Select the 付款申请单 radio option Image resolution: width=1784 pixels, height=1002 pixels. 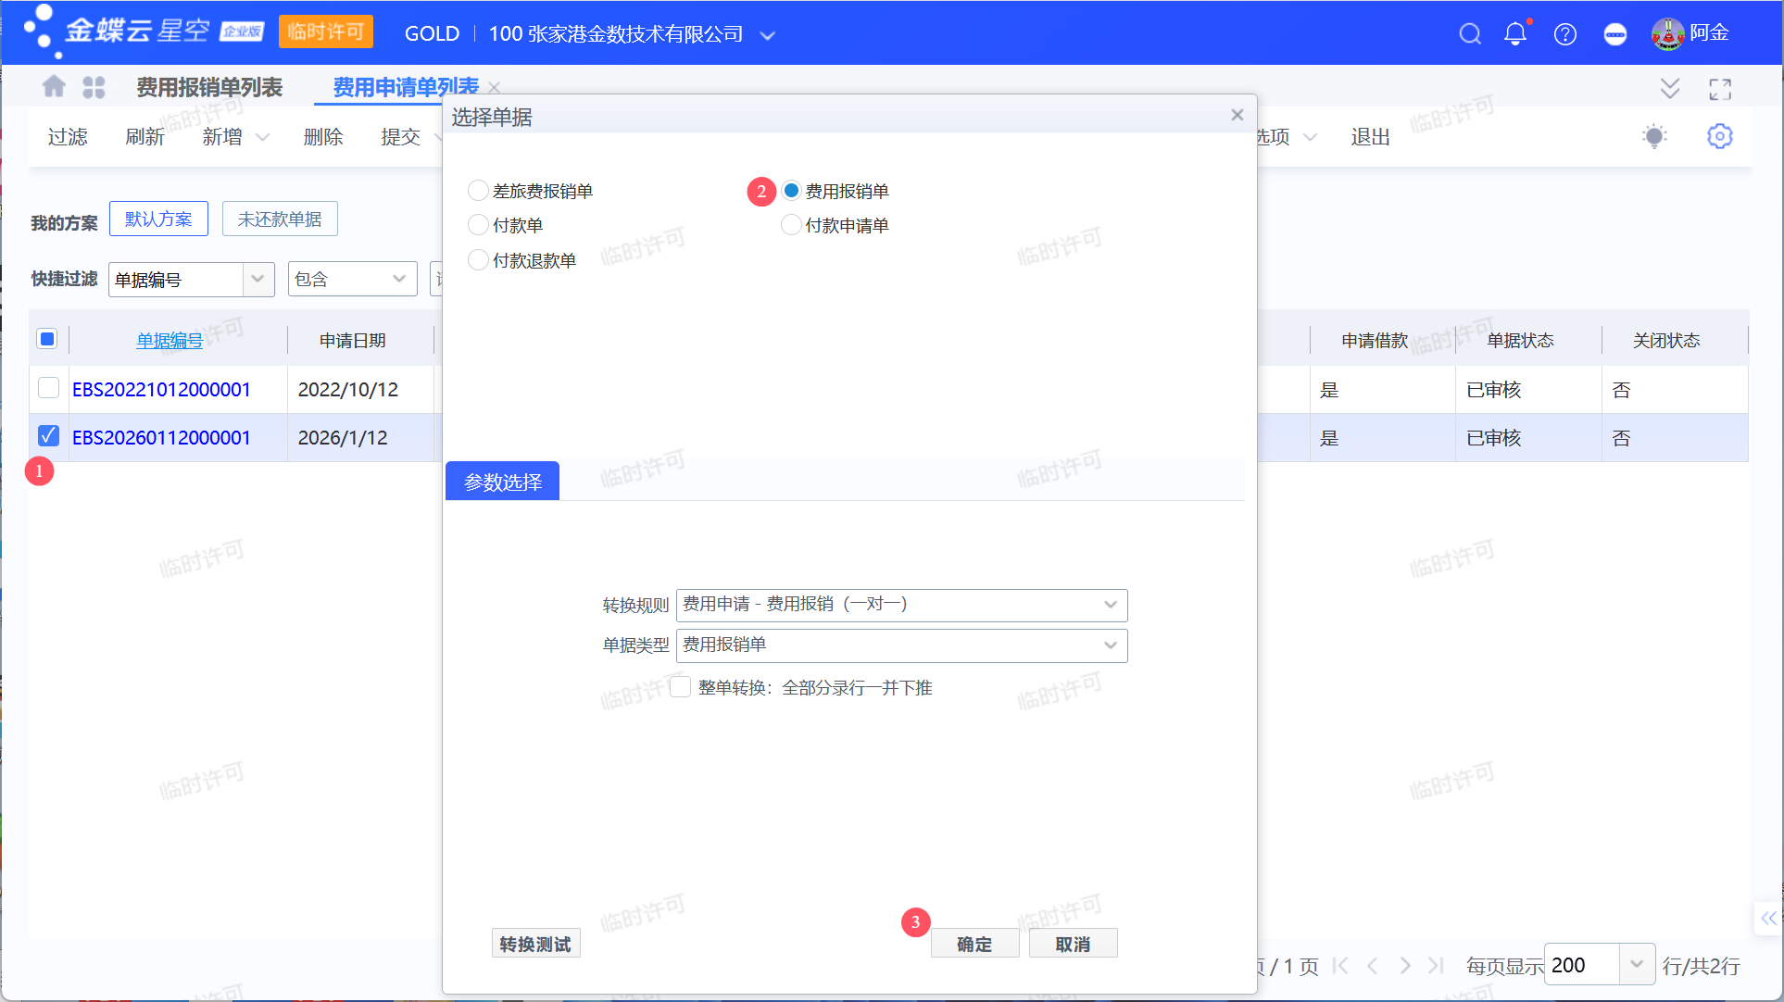(791, 225)
